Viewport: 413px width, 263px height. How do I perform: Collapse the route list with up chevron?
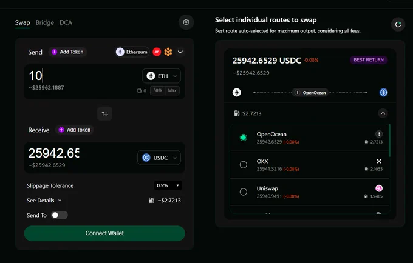pyautogui.click(x=383, y=113)
